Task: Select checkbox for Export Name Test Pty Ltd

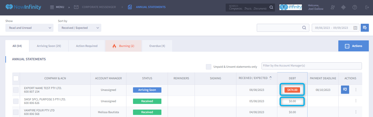Action: [x=16, y=90]
